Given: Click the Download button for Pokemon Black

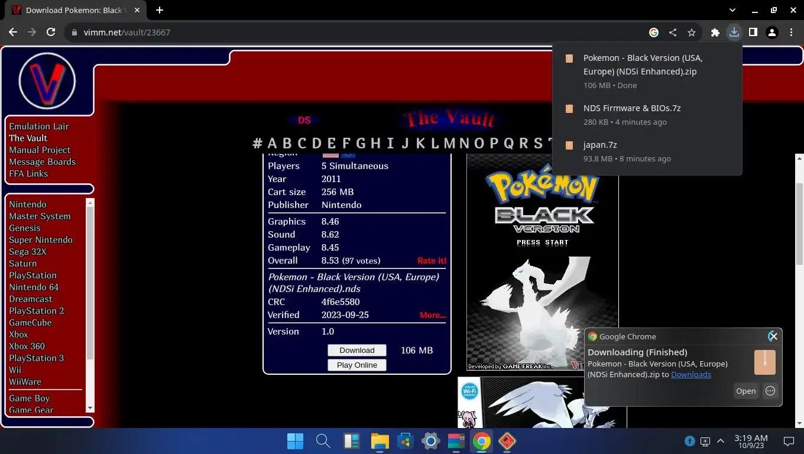Looking at the screenshot, I should (x=357, y=350).
